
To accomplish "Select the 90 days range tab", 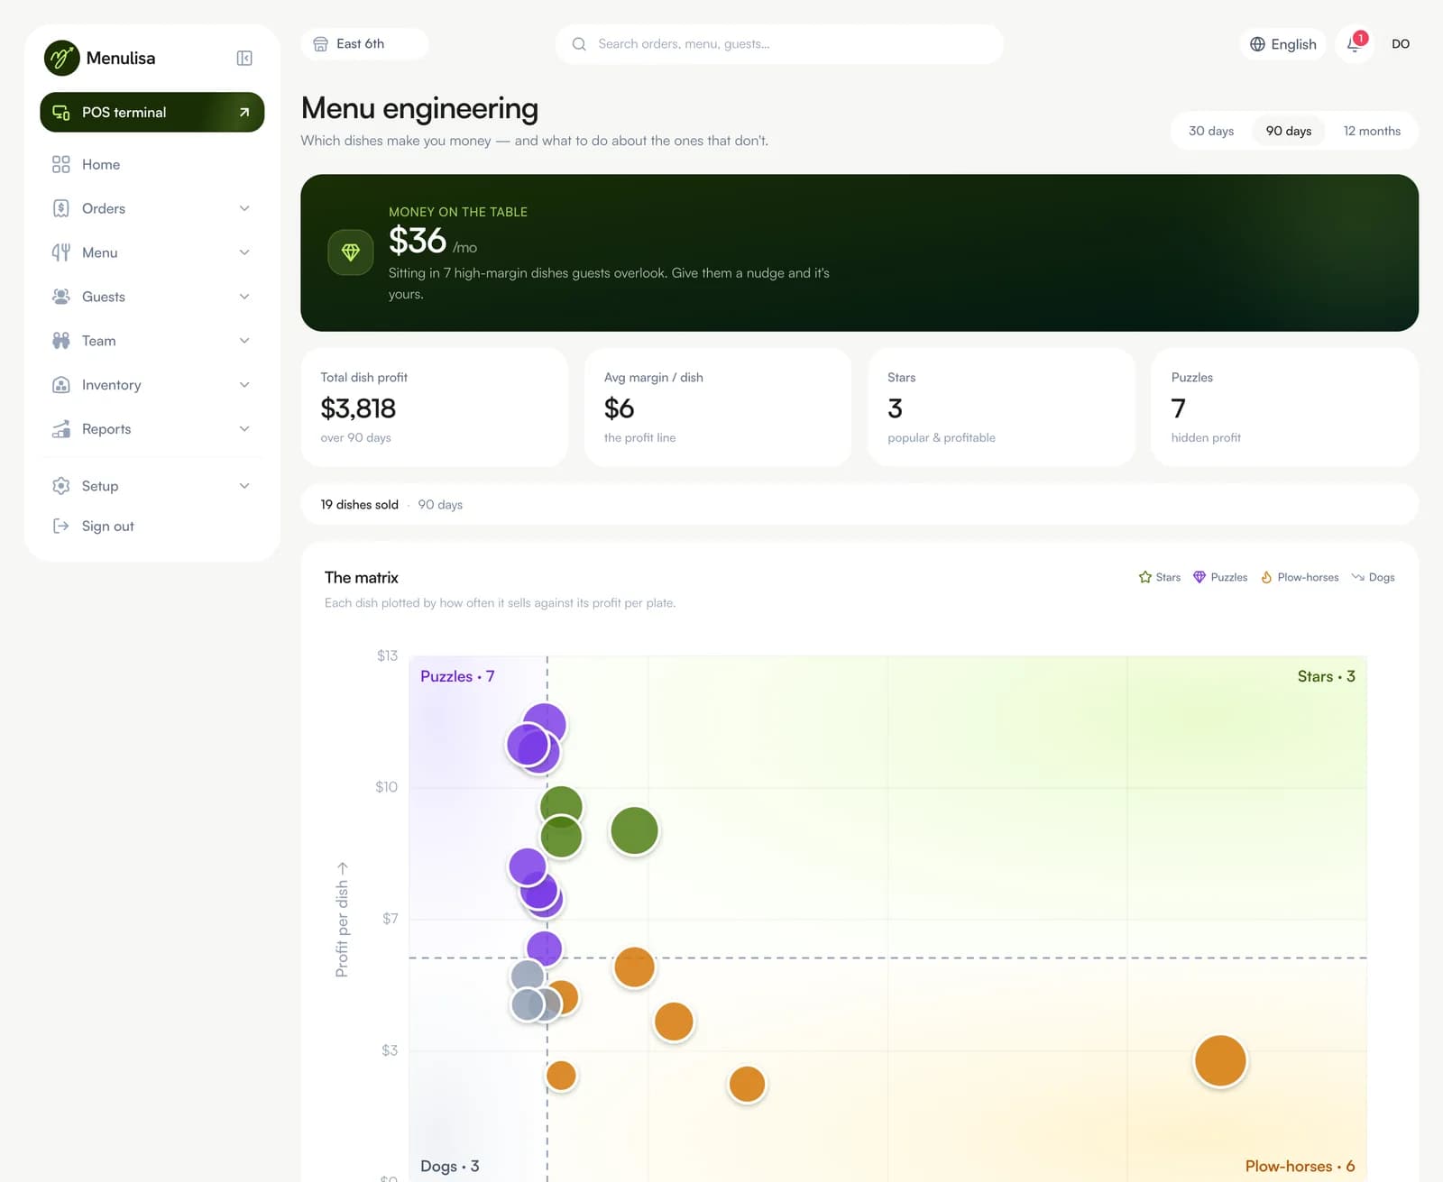I will pos(1289,131).
